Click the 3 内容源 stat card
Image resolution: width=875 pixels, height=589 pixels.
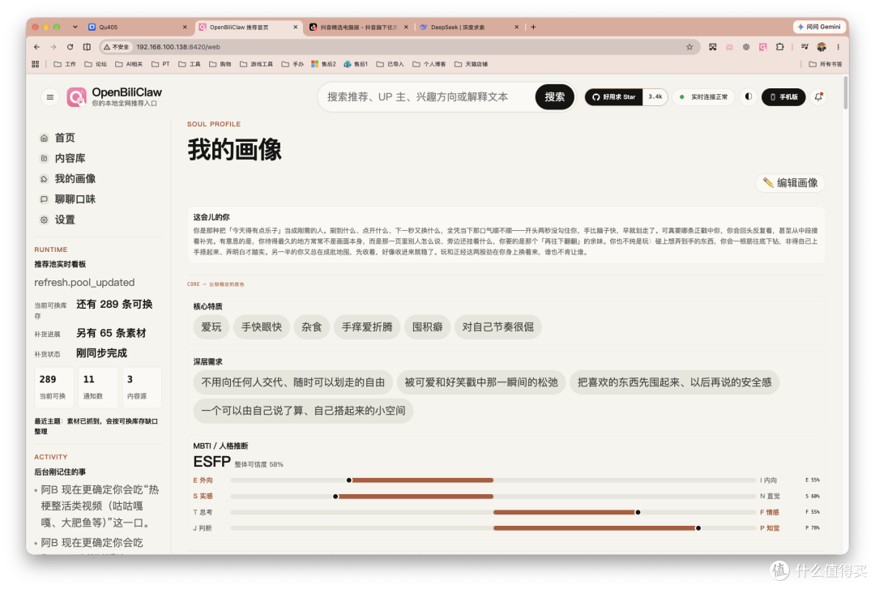142,387
